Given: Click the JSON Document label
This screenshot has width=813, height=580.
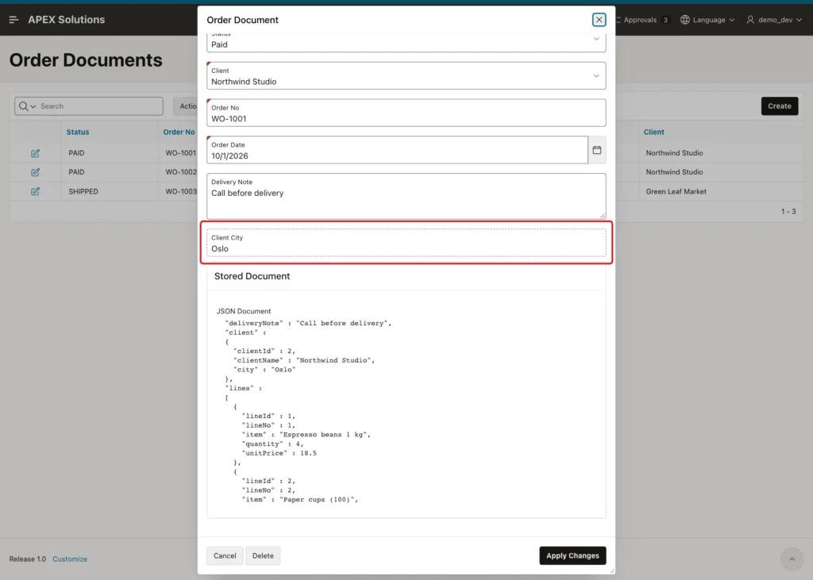Looking at the screenshot, I should tap(244, 311).
